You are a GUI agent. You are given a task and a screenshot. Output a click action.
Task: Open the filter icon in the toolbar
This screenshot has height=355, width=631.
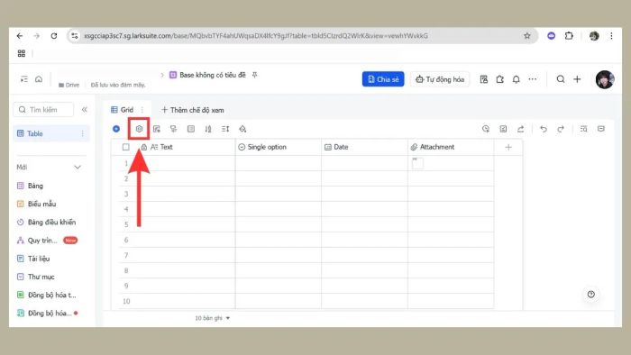[173, 129]
